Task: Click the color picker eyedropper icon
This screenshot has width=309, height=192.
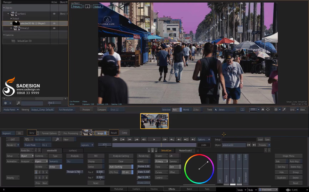Action: (x=284, y=110)
